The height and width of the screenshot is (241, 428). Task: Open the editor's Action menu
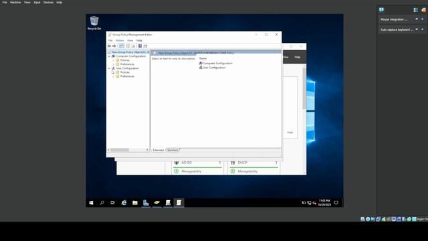120,40
